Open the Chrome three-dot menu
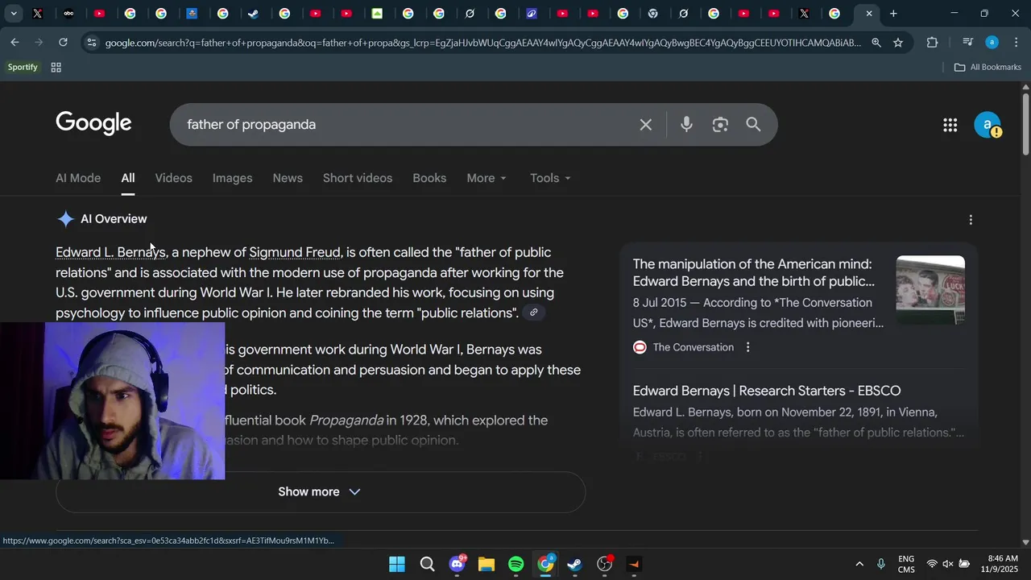 pyautogui.click(x=1016, y=43)
